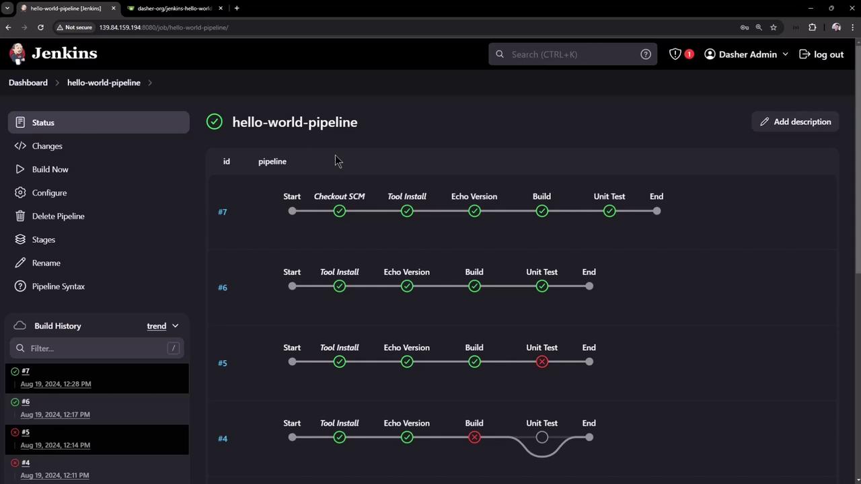
Task: Open build #5 in Build History
Action: [x=26, y=432]
